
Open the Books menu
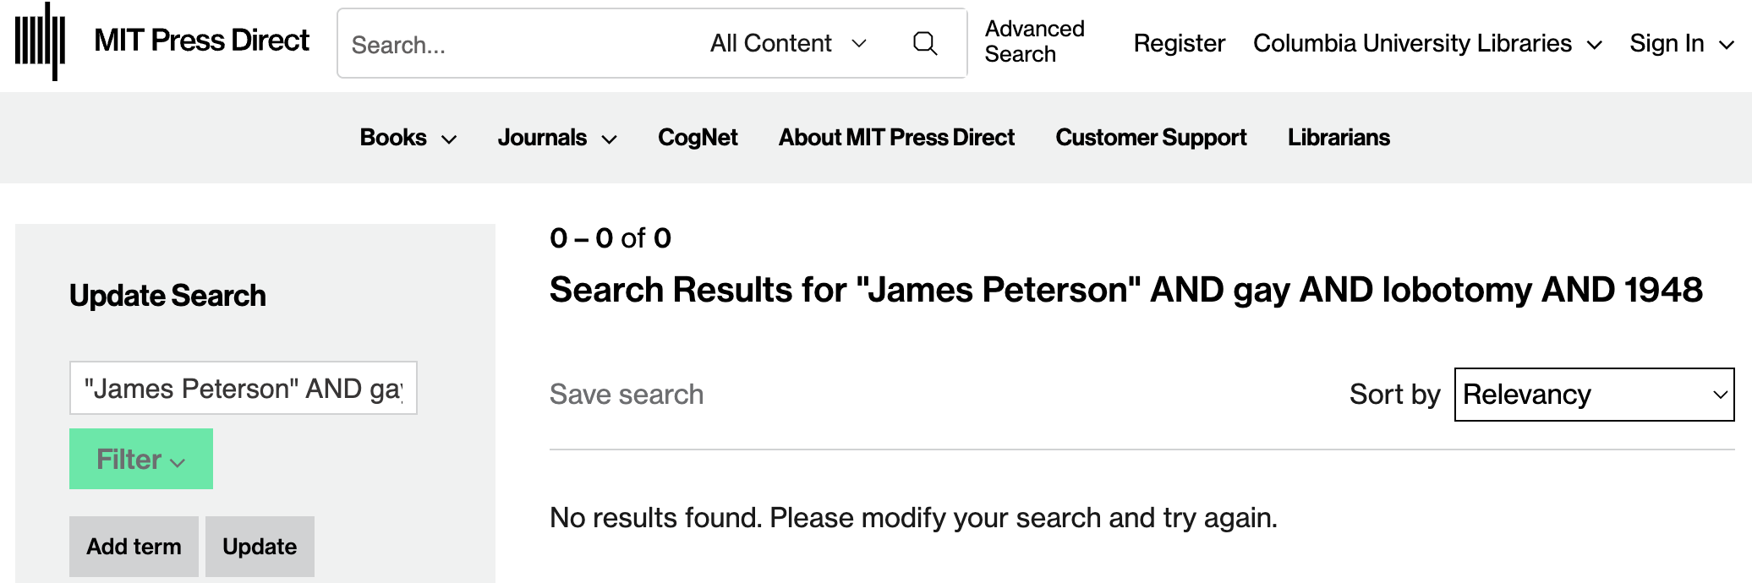click(408, 138)
